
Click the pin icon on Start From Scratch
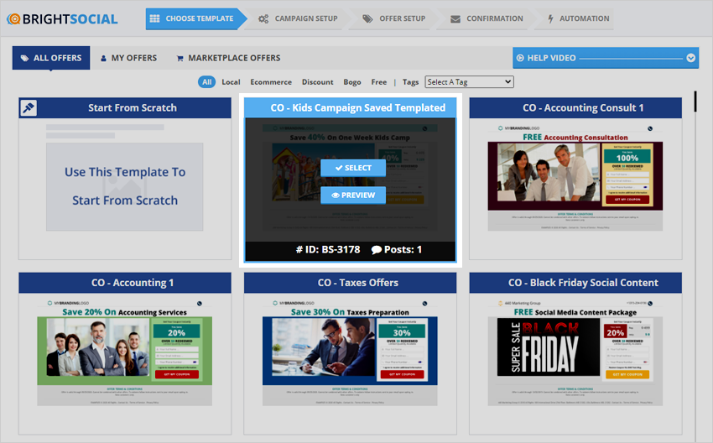pos(29,107)
